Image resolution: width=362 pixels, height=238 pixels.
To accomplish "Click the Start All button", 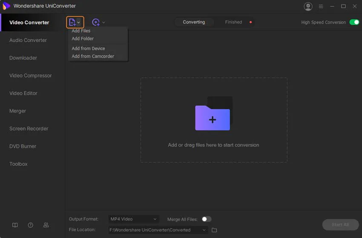I will [x=340, y=225].
